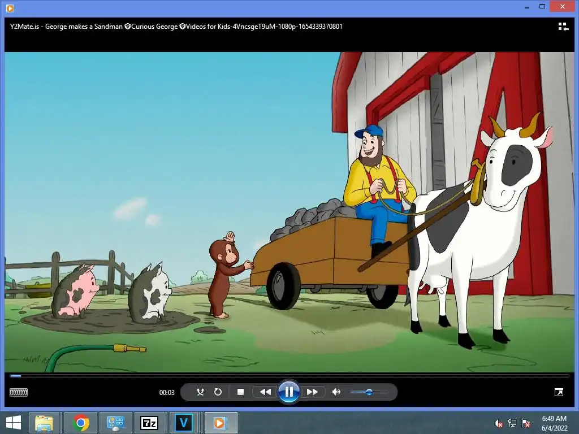The width and height of the screenshot is (579, 434).
Task: Turn repeat on
Action: [218, 392]
